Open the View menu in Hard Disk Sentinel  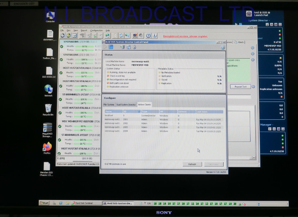pyautogui.click(x=76, y=30)
